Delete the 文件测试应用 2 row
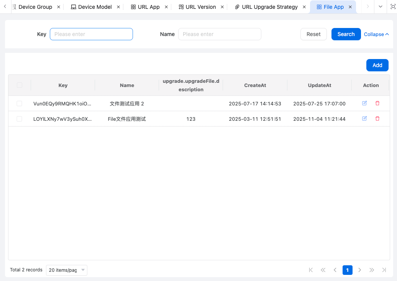This screenshot has height=281, width=397. (x=377, y=104)
